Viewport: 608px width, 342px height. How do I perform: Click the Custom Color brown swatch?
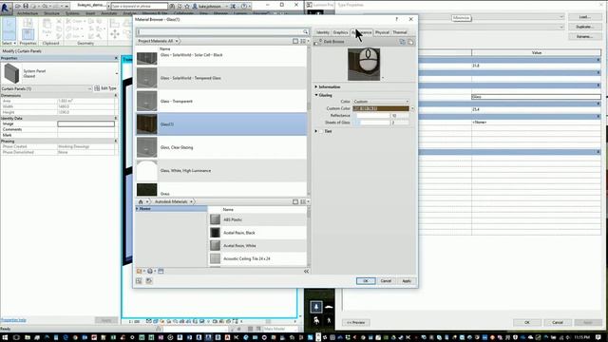click(381, 108)
